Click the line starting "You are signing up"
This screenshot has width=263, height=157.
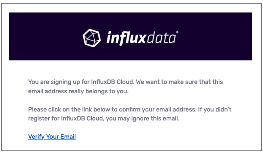(126, 82)
